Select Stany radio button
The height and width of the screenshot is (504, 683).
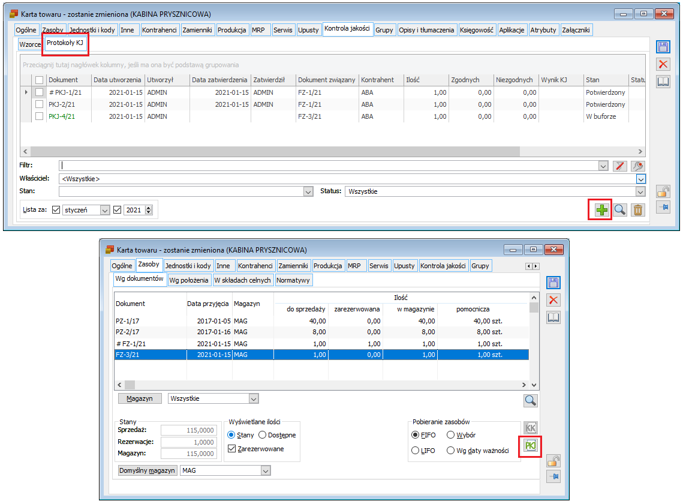click(x=231, y=435)
